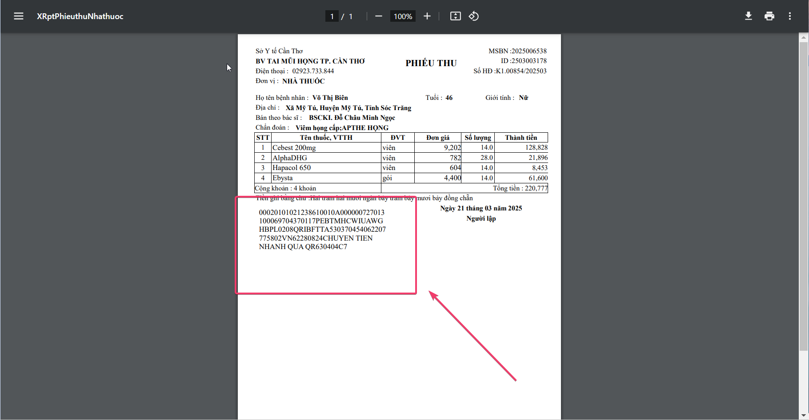This screenshot has width=809, height=420.
Task: Click the page number input field
Action: (332, 16)
